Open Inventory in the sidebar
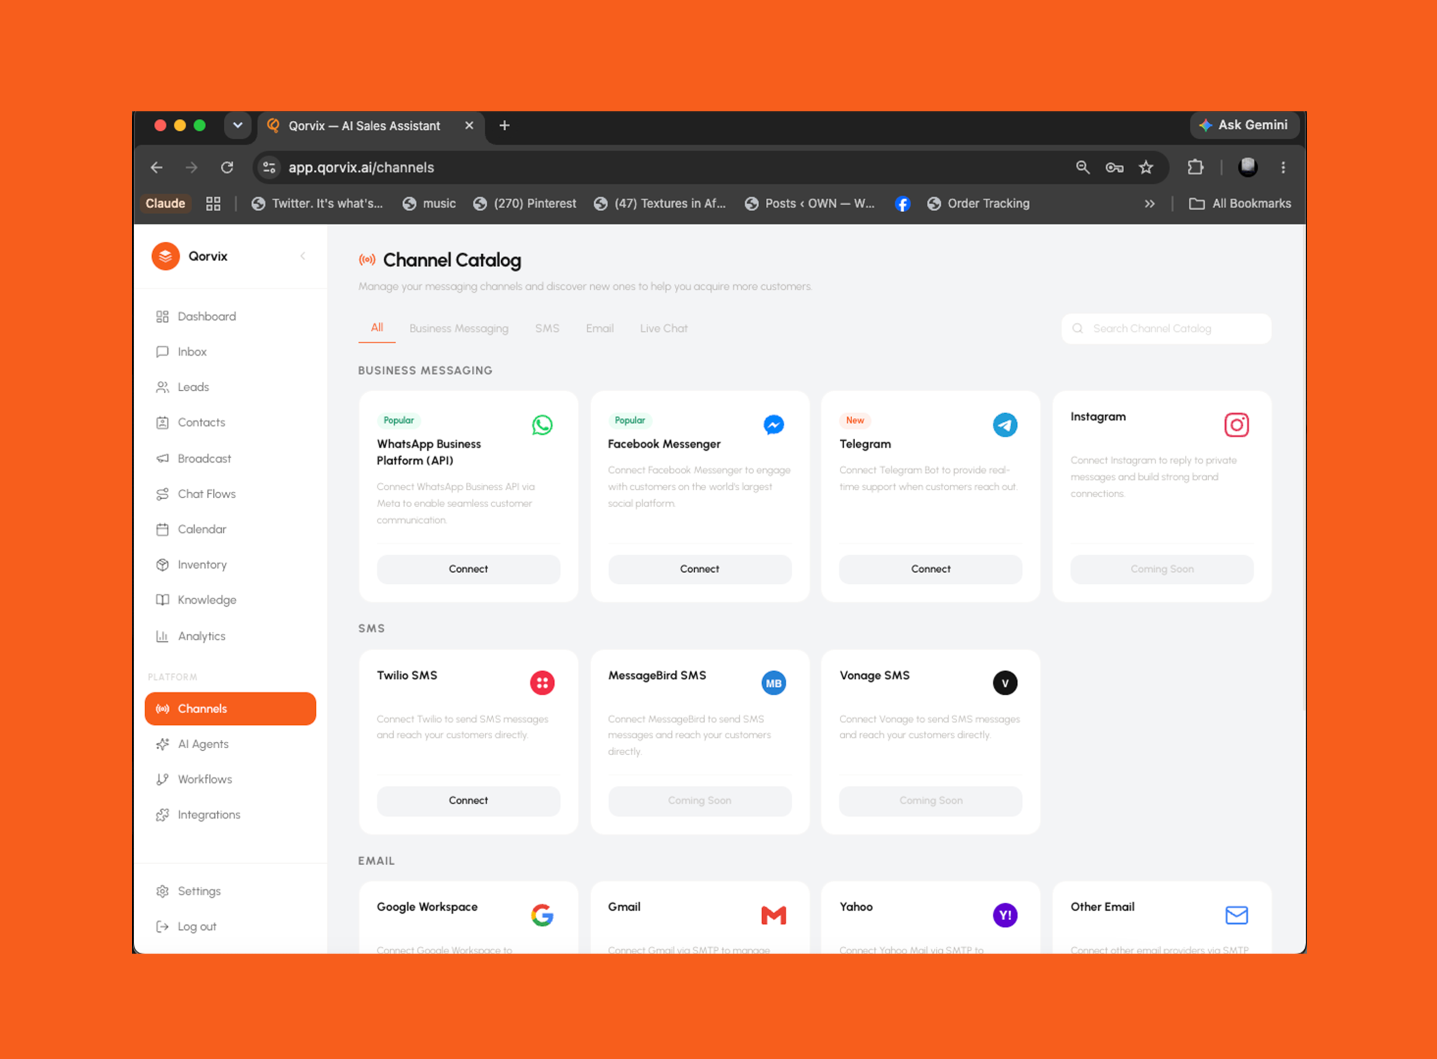 tap(231, 565)
